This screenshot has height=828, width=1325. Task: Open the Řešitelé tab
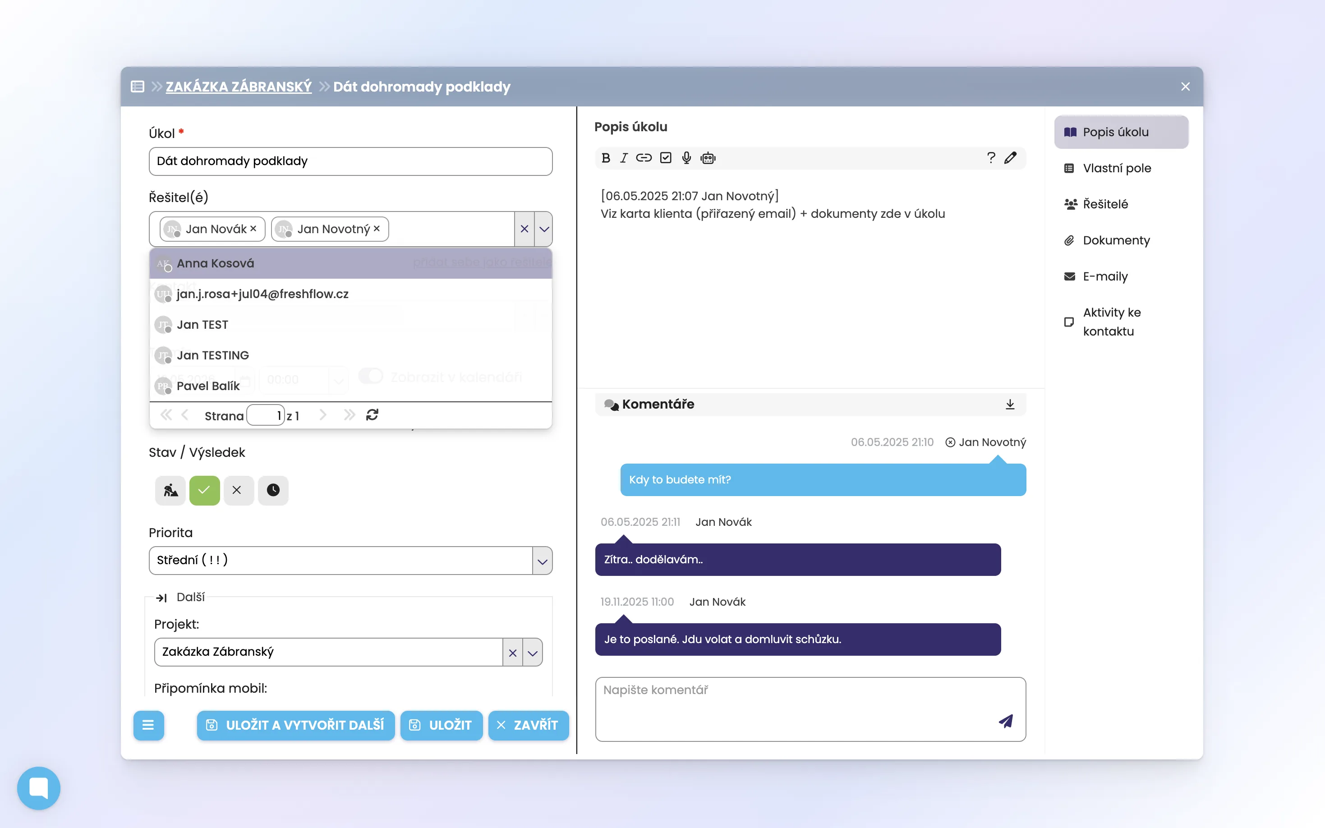click(1121, 204)
